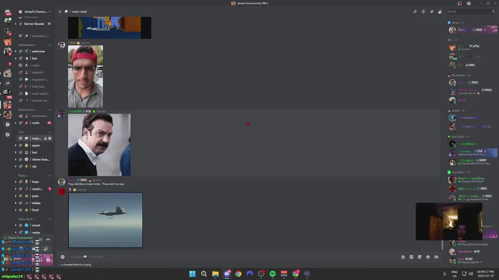Image resolution: width=499 pixels, height=280 pixels.
Task: Click the Search field in the header
Action: [471, 12]
